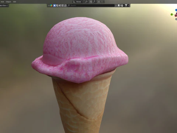Click the bookmark icon right of the search

119,6
